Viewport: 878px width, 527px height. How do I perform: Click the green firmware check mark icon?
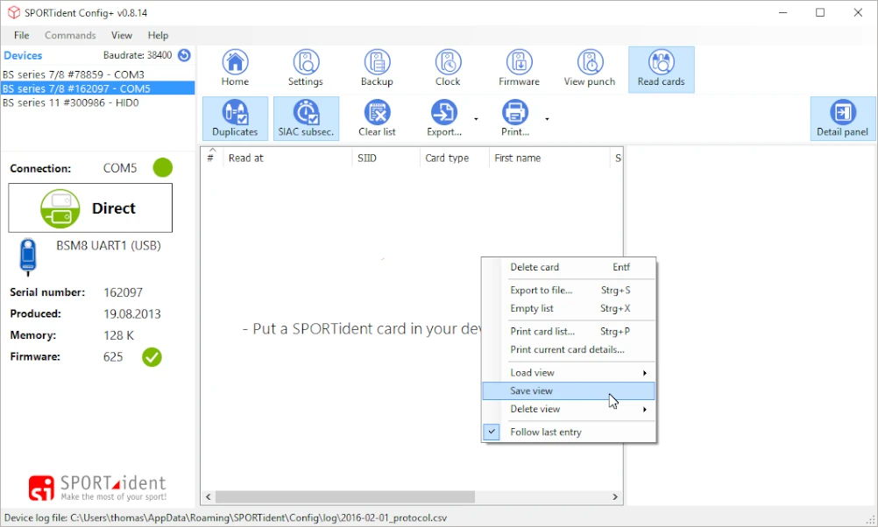click(152, 357)
